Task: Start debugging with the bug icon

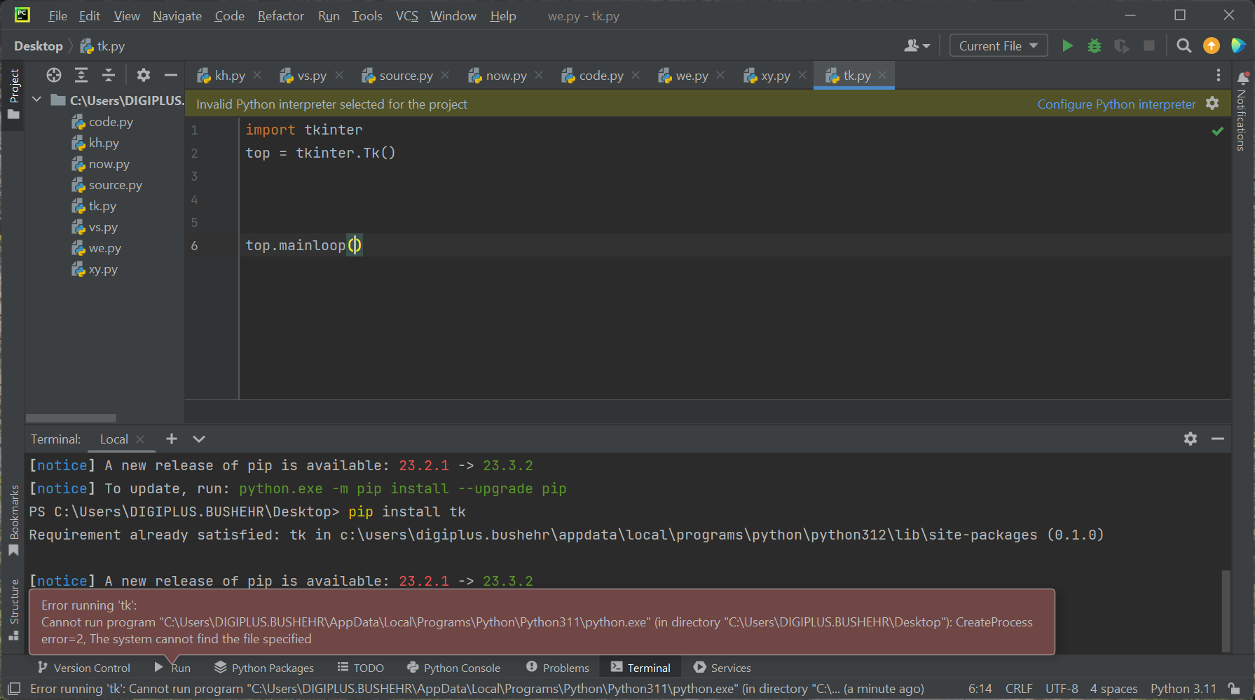Action: 1094,46
